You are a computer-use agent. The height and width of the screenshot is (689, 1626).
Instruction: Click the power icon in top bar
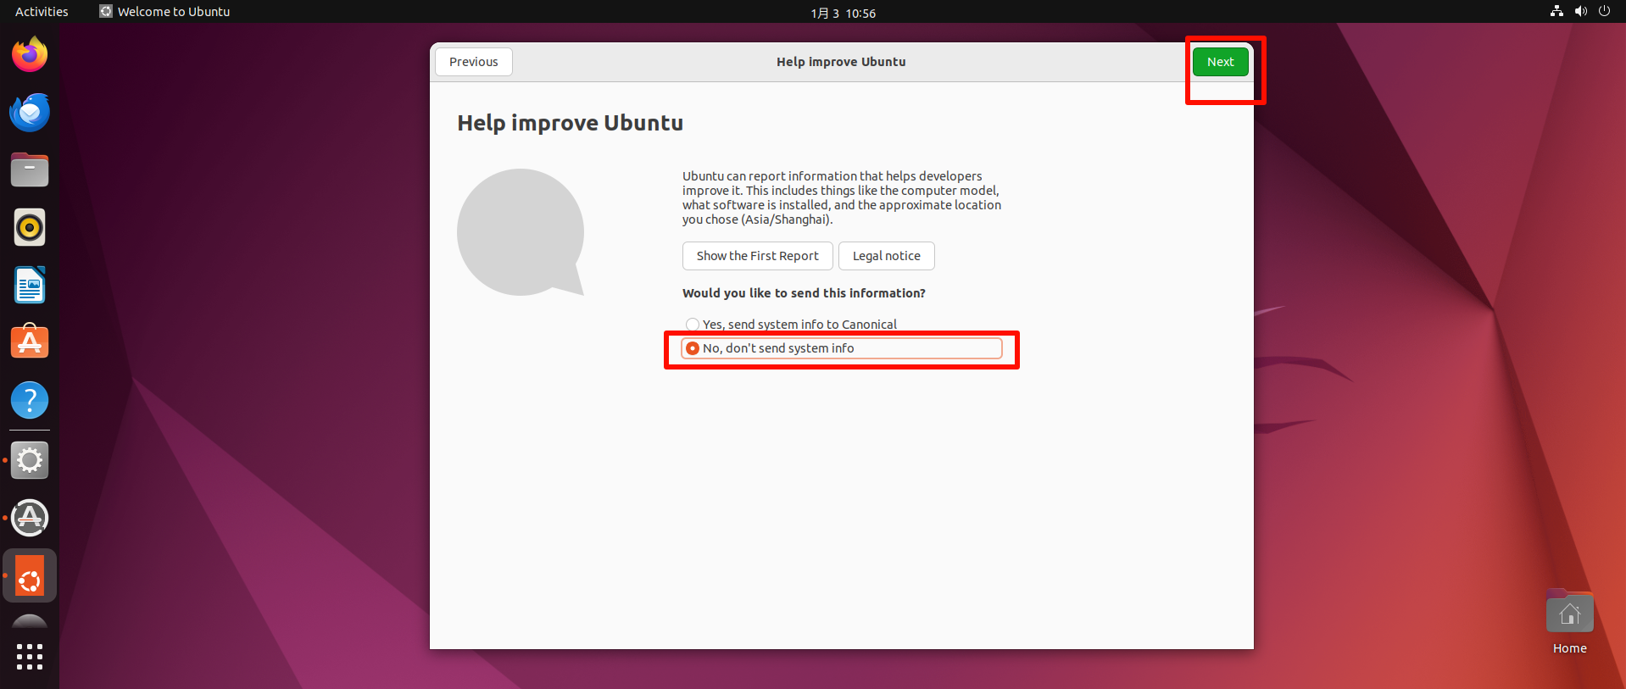coord(1604,11)
